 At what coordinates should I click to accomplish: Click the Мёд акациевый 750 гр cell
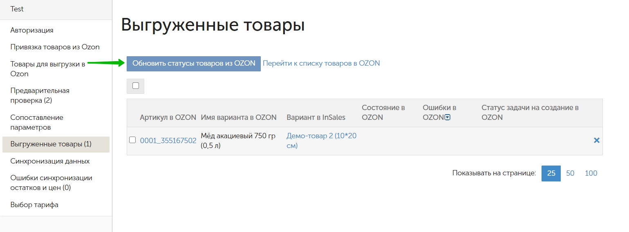click(x=238, y=141)
